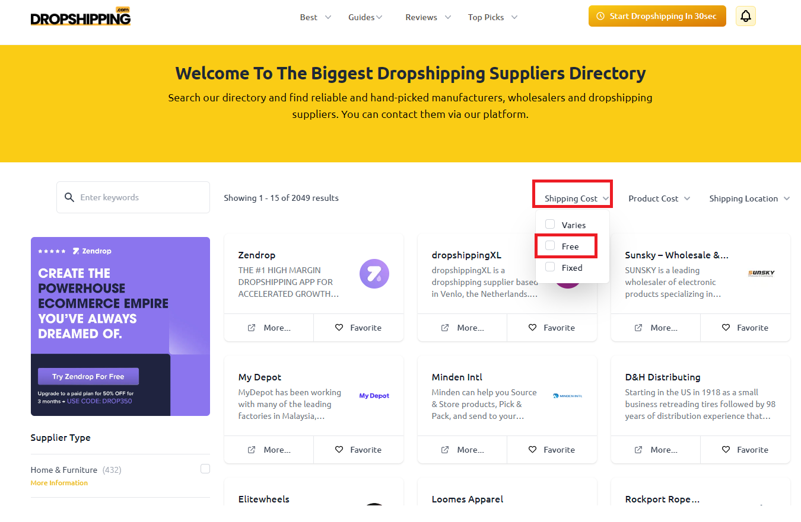Click the Minden Intl logo image

(x=568, y=396)
